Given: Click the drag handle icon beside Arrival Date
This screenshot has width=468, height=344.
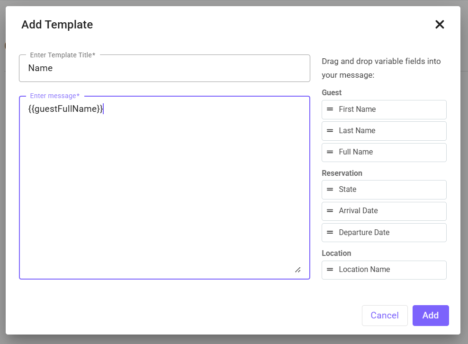Looking at the screenshot, I should (330, 211).
